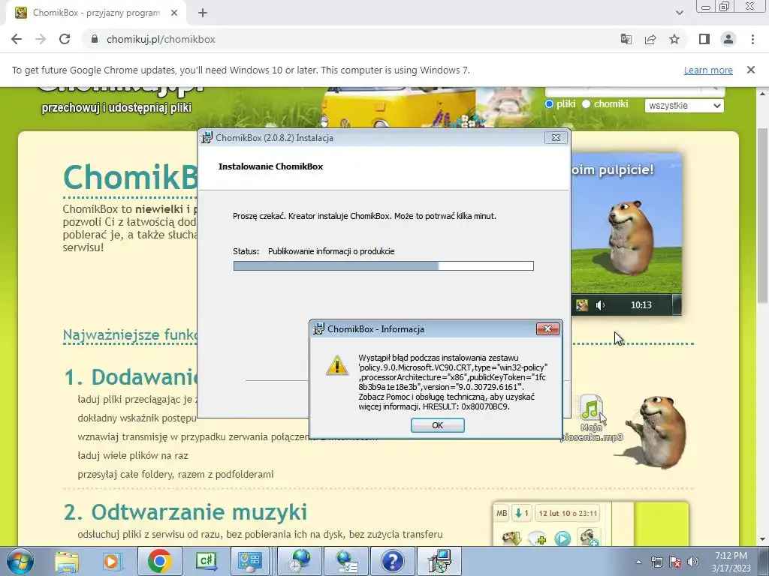Image resolution: width=769 pixels, height=576 pixels.
Task: Close the ChomikBox Instalacja installer window
Action: coord(556,138)
